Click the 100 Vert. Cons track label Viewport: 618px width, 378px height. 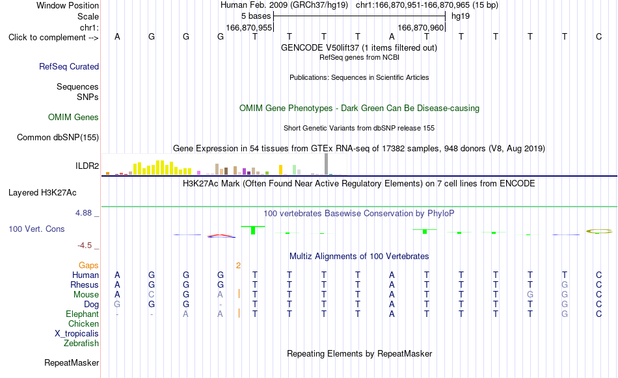pyautogui.click(x=36, y=229)
